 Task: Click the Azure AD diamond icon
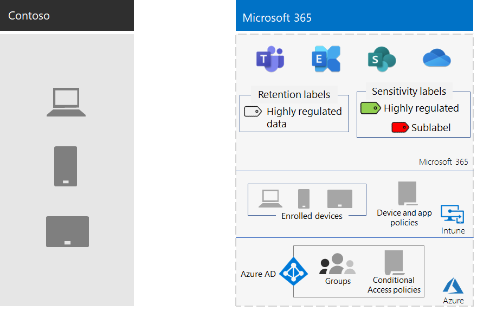(293, 271)
